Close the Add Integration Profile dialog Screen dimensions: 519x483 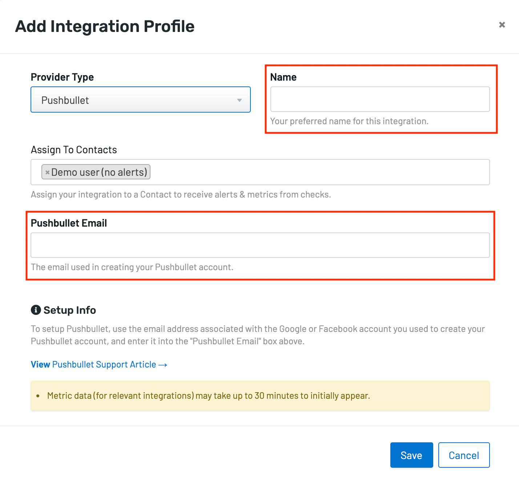pos(502,25)
